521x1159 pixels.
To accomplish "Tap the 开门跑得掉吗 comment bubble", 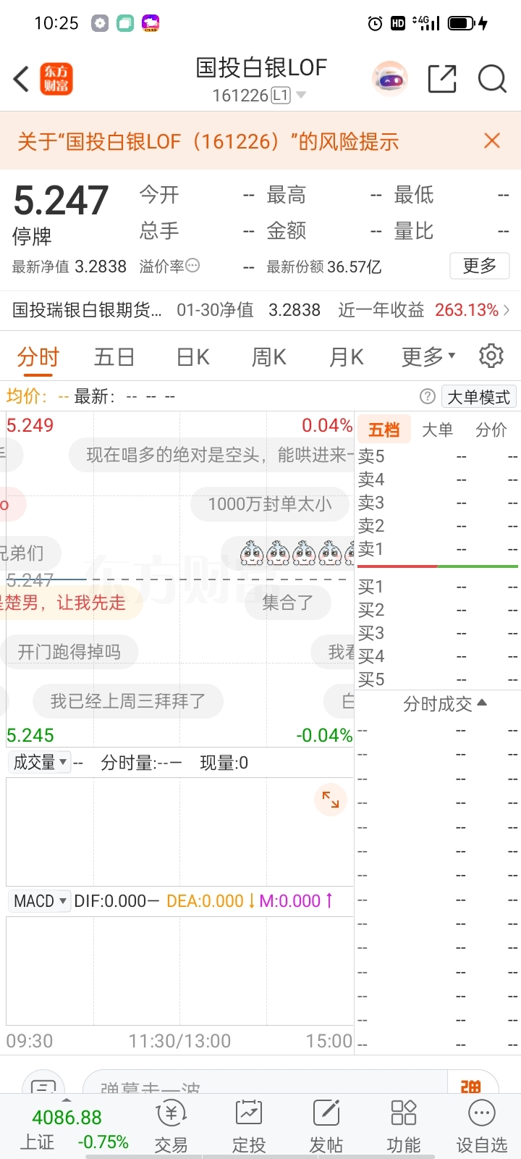I will tap(69, 652).
